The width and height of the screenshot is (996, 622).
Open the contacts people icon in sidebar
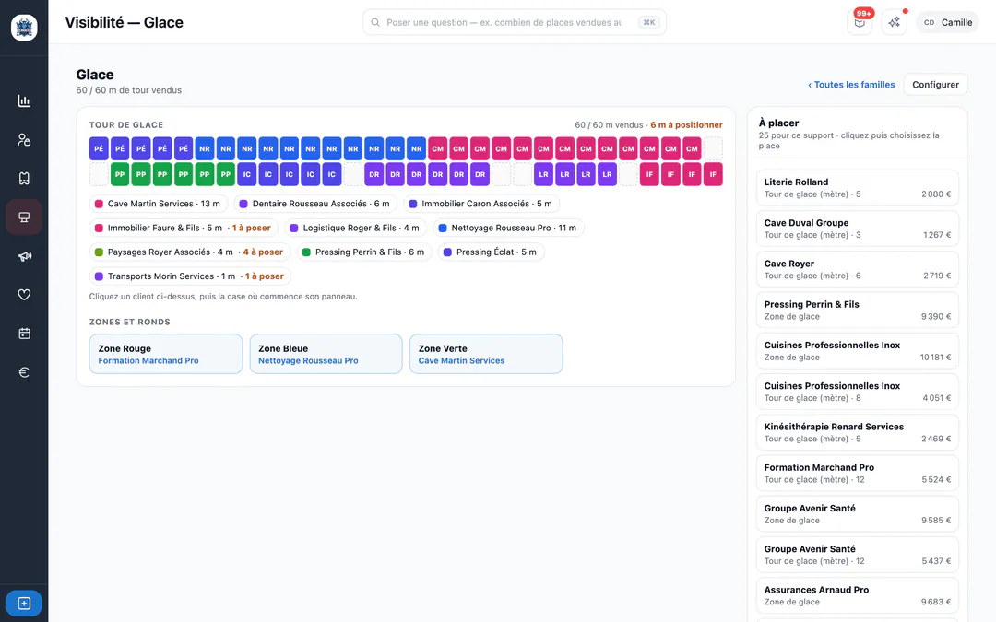click(x=24, y=140)
